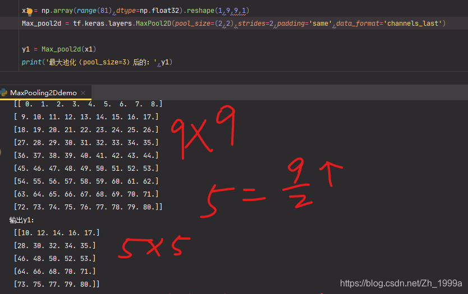Select output row starting with 27. 28. 29.
This screenshot has height=294, width=468.
pyautogui.click(x=86, y=142)
